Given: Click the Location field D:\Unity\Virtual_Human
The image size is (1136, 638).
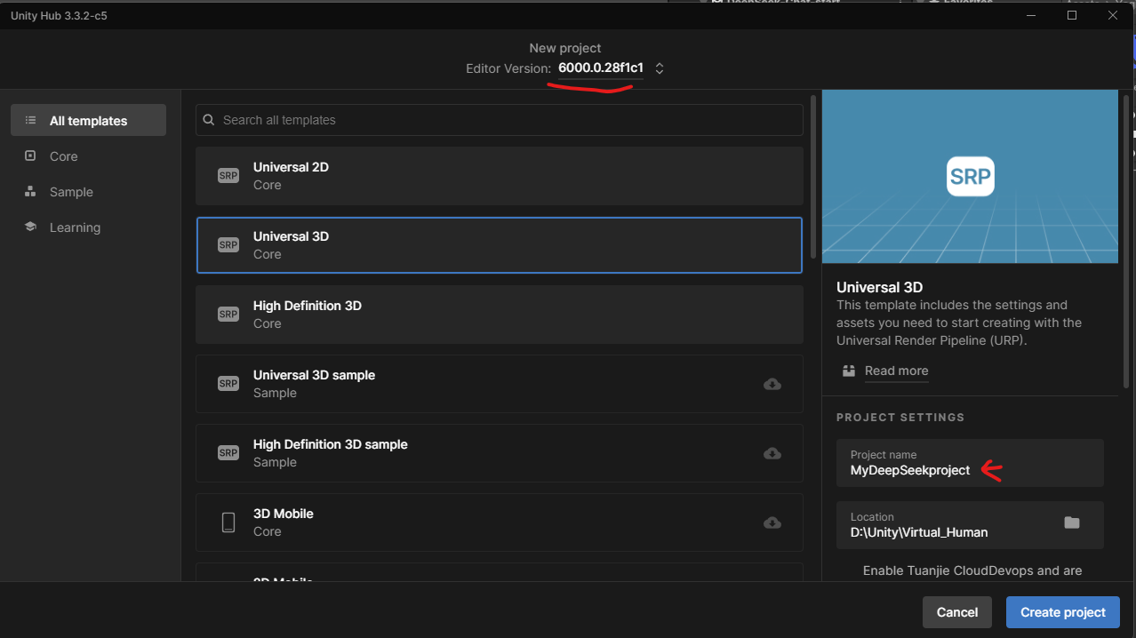Looking at the screenshot, I should (x=970, y=525).
